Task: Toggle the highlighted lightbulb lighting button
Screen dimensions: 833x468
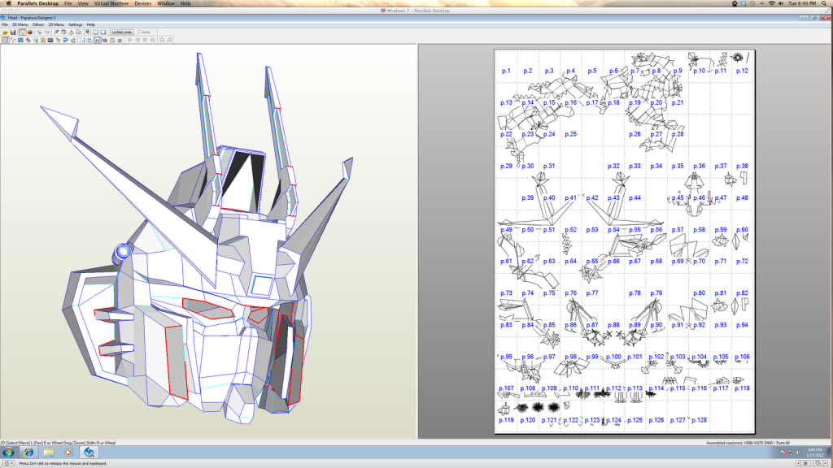Action: 21,32
